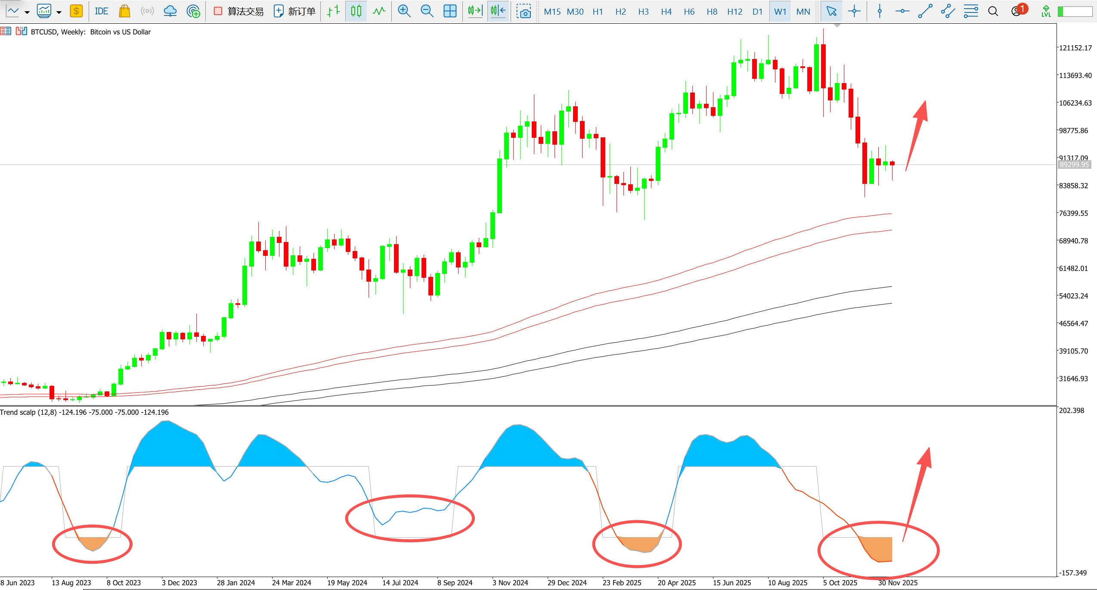Take a chart screenshot with camera icon

524,12
